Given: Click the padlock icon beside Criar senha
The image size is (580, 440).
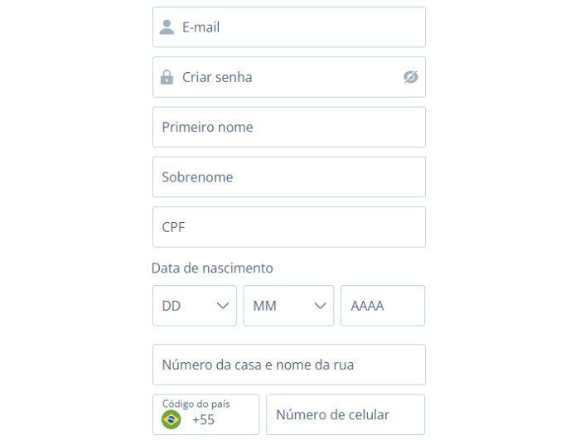Looking at the screenshot, I should click(x=167, y=77).
